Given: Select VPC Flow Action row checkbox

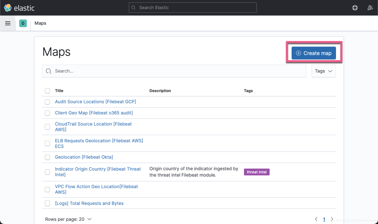Looking at the screenshot, I should 48,189.
